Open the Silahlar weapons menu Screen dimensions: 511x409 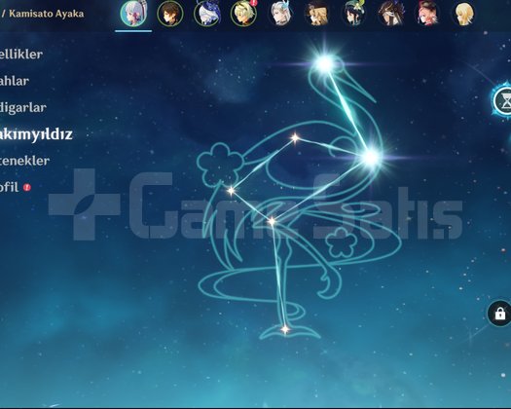15,81
